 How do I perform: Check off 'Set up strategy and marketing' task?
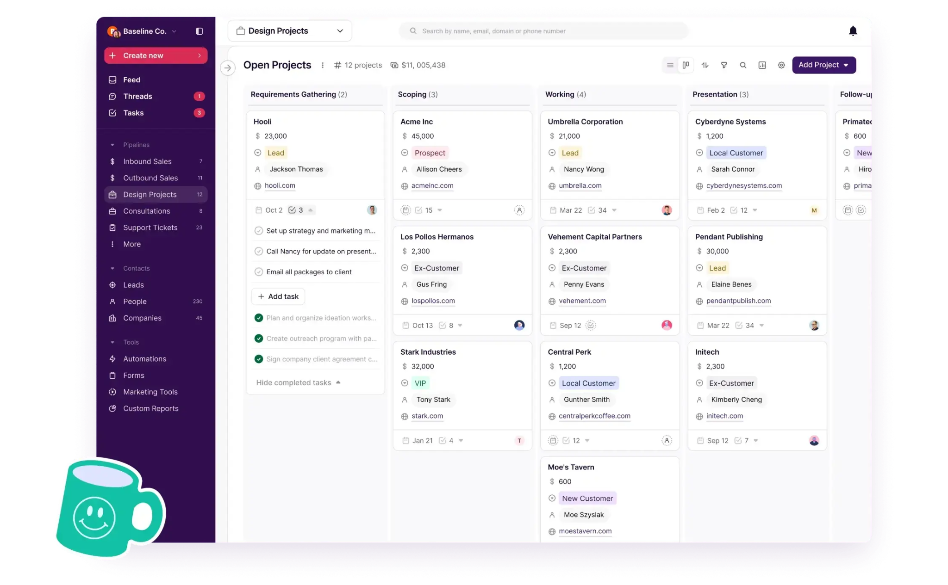259,231
